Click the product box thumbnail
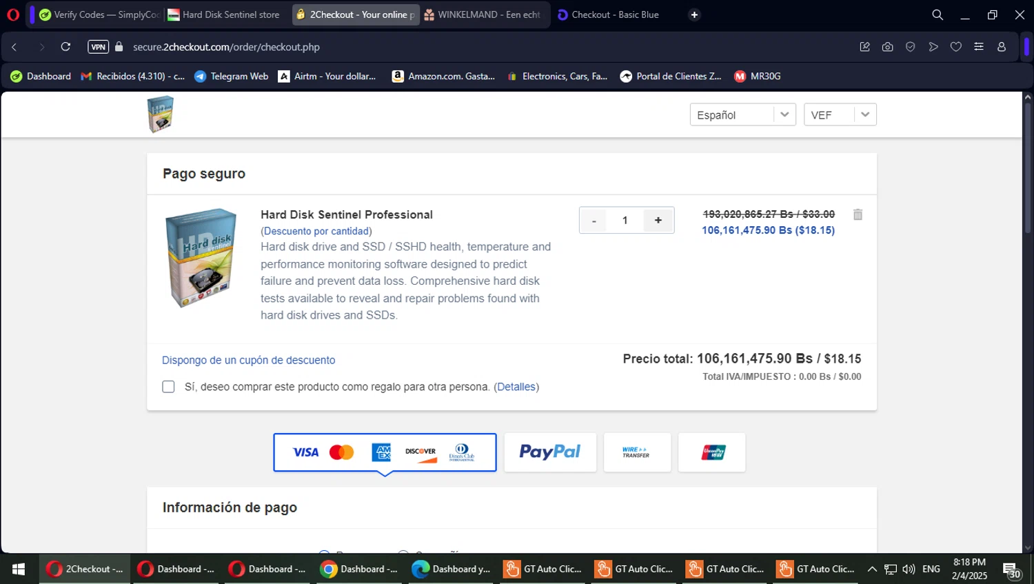The image size is (1034, 584). [x=201, y=258]
